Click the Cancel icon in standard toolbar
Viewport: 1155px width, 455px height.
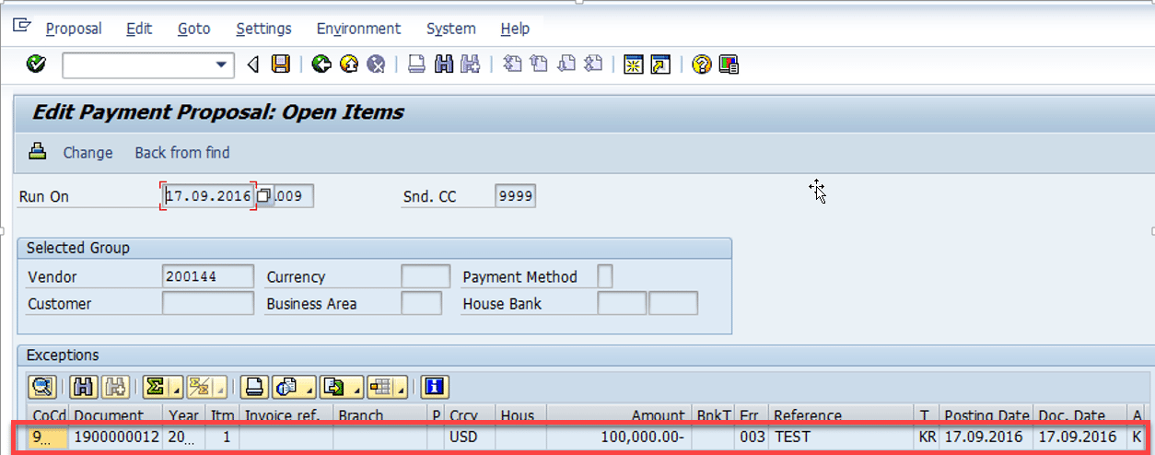tap(375, 64)
